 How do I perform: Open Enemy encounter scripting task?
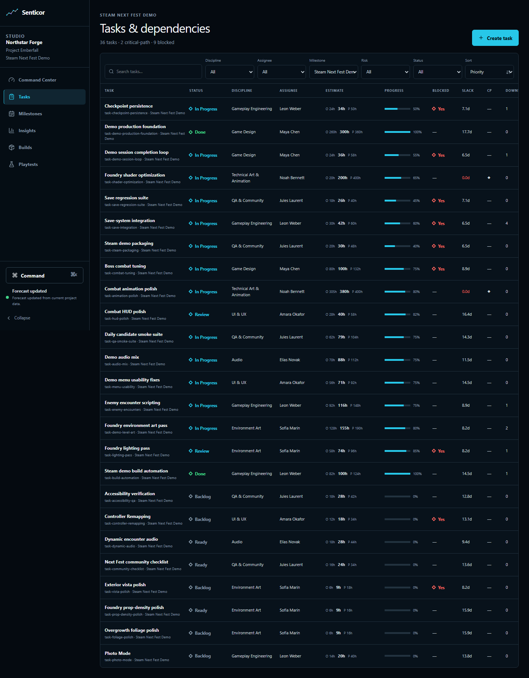coord(132,403)
